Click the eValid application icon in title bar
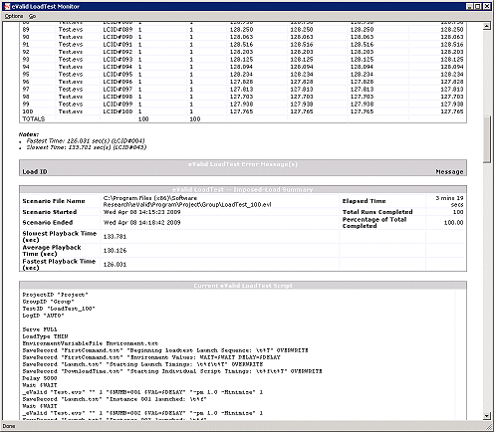The width and height of the screenshot is (494, 432). (7, 6)
